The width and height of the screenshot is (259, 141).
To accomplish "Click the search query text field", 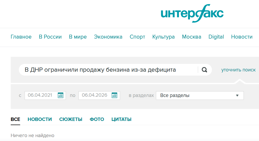I will point(107,70).
